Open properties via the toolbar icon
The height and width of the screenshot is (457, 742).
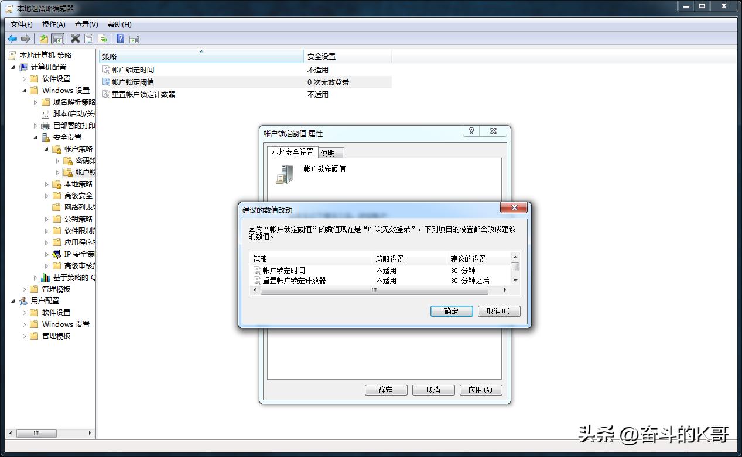coord(88,39)
